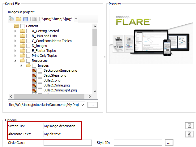This screenshot has width=196, height=147.
Task: Expand the A_Getting Started tree node
Action: (x=15, y=31)
